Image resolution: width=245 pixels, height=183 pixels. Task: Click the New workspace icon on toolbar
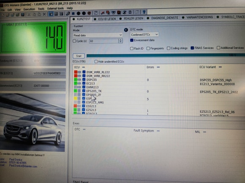3,15
